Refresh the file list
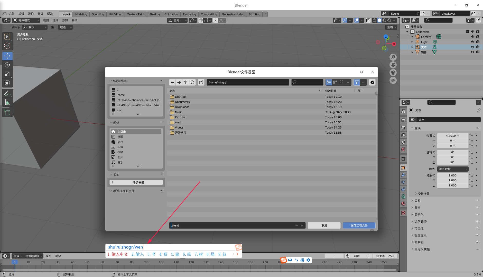The image size is (483, 277). (x=192, y=82)
